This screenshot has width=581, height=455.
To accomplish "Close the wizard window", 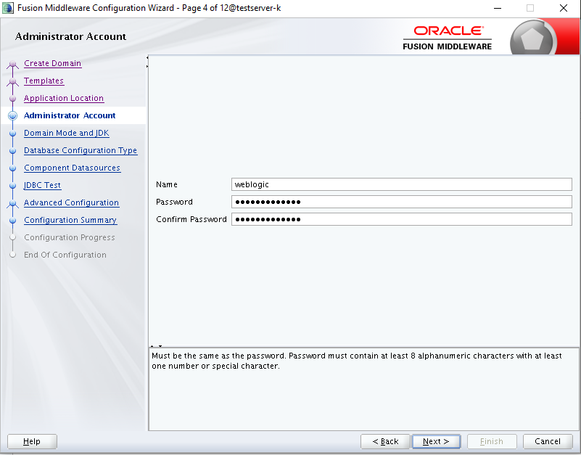I will click(x=564, y=8).
